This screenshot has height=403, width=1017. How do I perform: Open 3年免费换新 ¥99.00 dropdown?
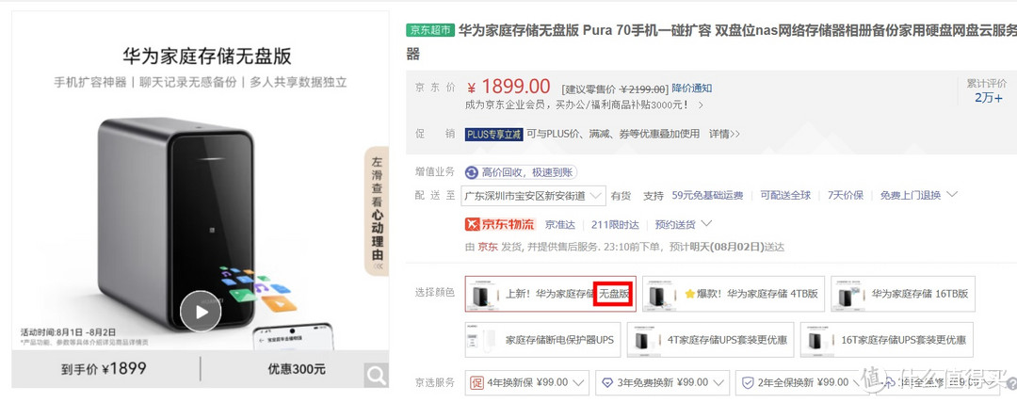point(662,383)
